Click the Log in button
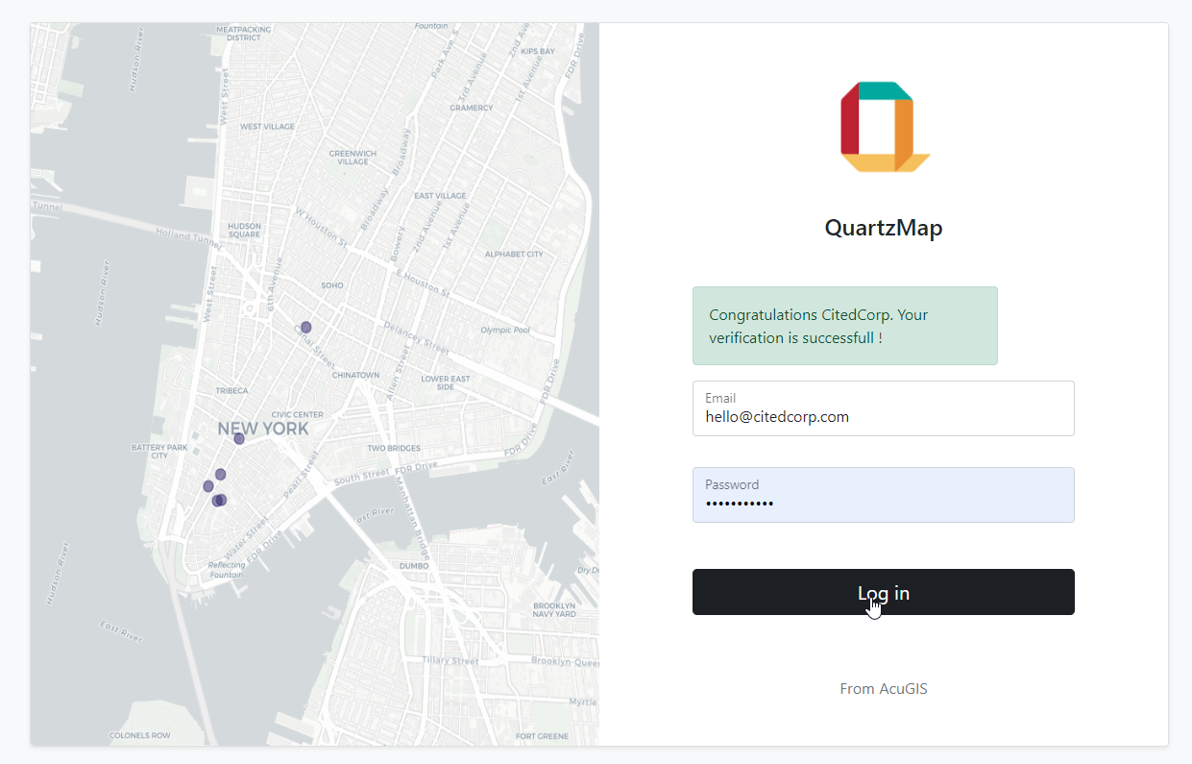1192x764 pixels. 883,592
